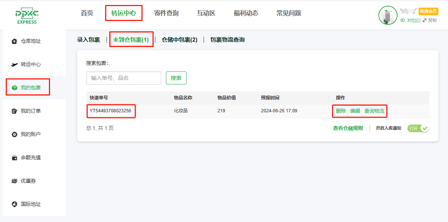Click the green package icon for 我的包裹
This screenshot has width=448, height=222.
15,88
